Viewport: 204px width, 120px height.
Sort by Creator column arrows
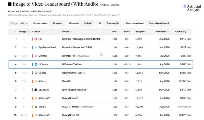[42, 31]
